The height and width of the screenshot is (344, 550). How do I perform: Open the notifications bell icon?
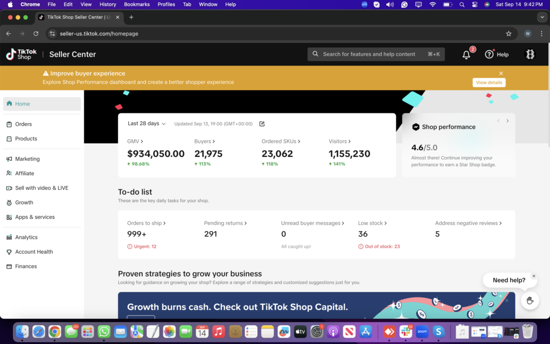466,54
